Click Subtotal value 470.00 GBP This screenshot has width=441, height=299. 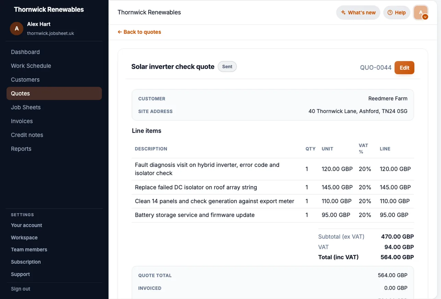(x=397, y=237)
